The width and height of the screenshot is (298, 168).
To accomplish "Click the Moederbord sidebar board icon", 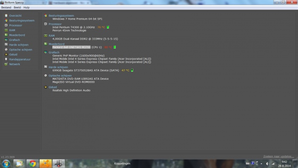I will click(6, 35).
